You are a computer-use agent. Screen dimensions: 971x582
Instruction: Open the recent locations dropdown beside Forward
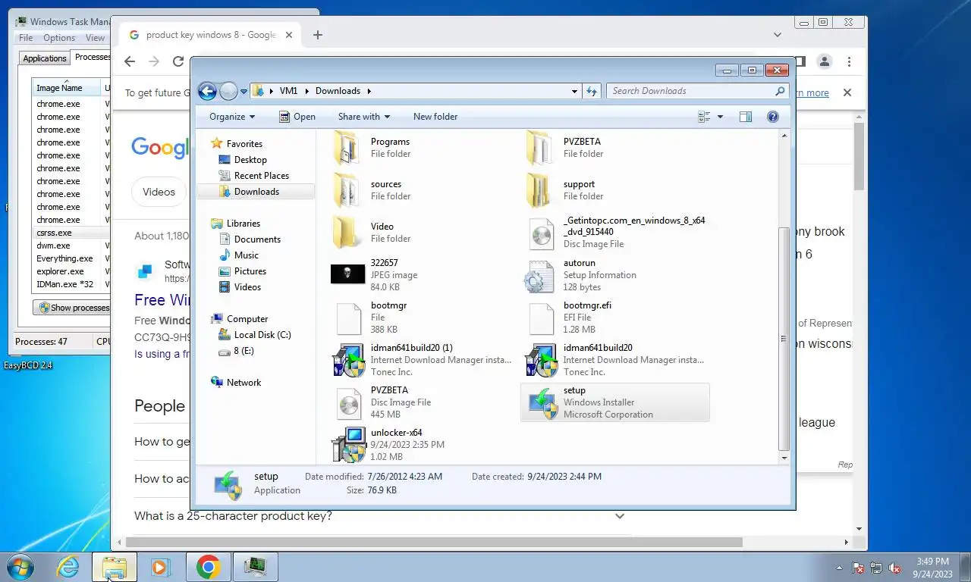244,92
